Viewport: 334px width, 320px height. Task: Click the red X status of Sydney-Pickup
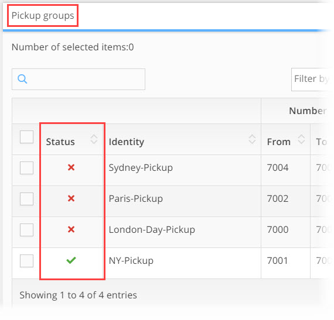[x=71, y=167]
